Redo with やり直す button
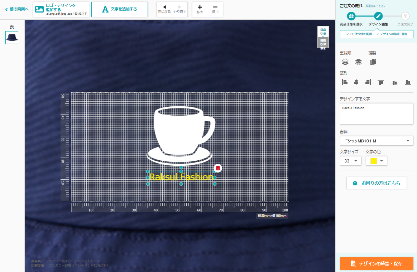The height and width of the screenshot is (272, 417). click(x=180, y=9)
